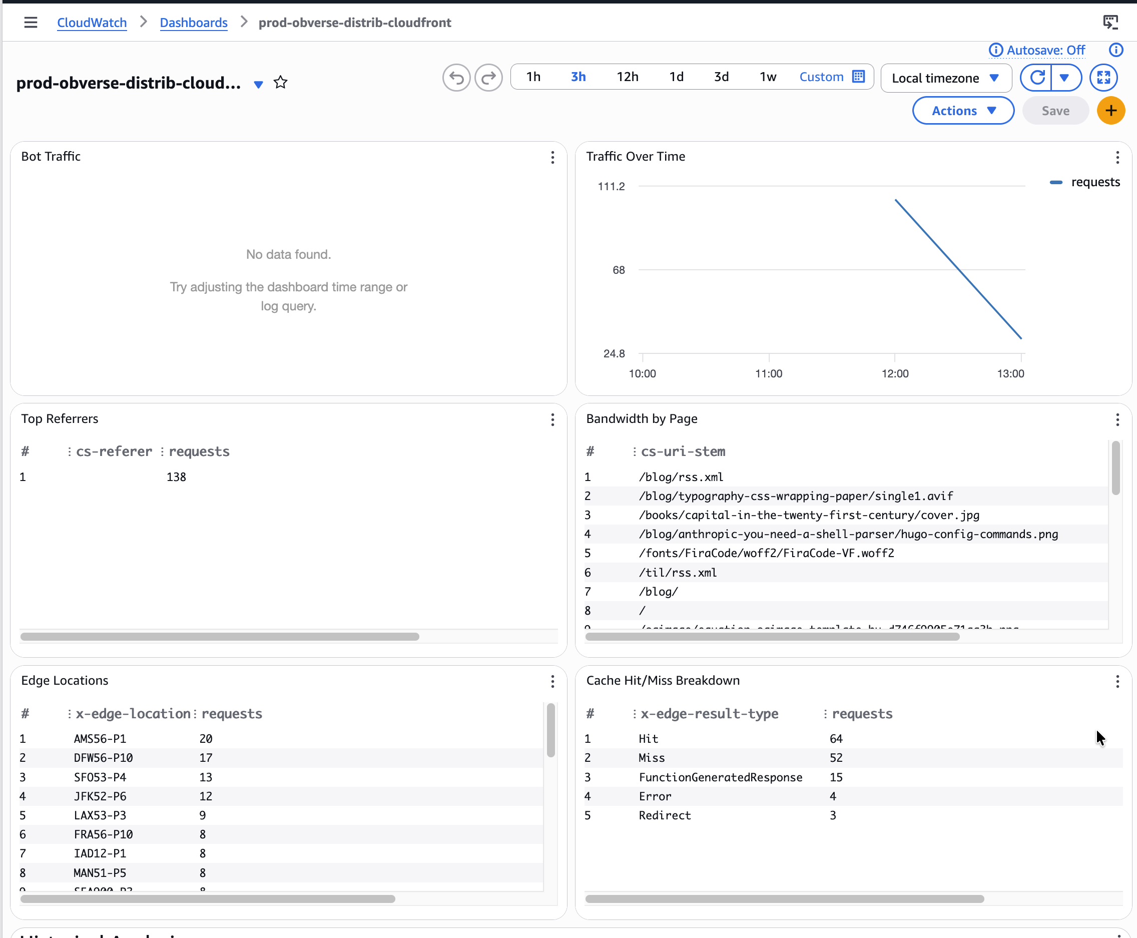Go to the Dashboards breadcrumb link
The width and height of the screenshot is (1137, 938).
tap(193, 23)
